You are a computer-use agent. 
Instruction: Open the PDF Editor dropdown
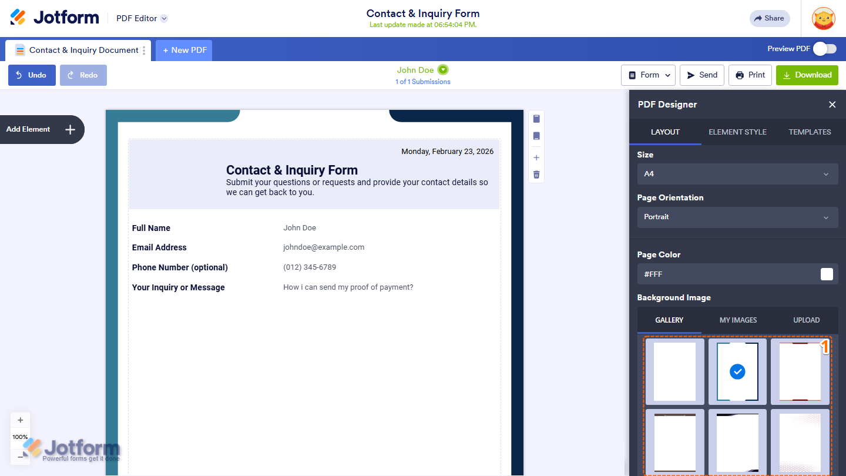point(141,18)
